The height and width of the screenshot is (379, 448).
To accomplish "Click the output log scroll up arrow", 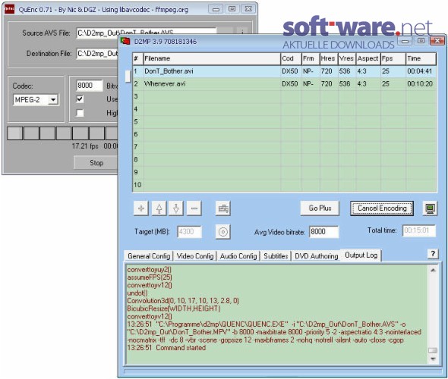I will click(433, 270).
